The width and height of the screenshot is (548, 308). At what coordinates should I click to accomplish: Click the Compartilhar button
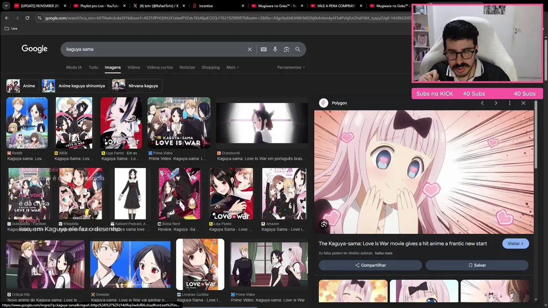tap(370, 265)
